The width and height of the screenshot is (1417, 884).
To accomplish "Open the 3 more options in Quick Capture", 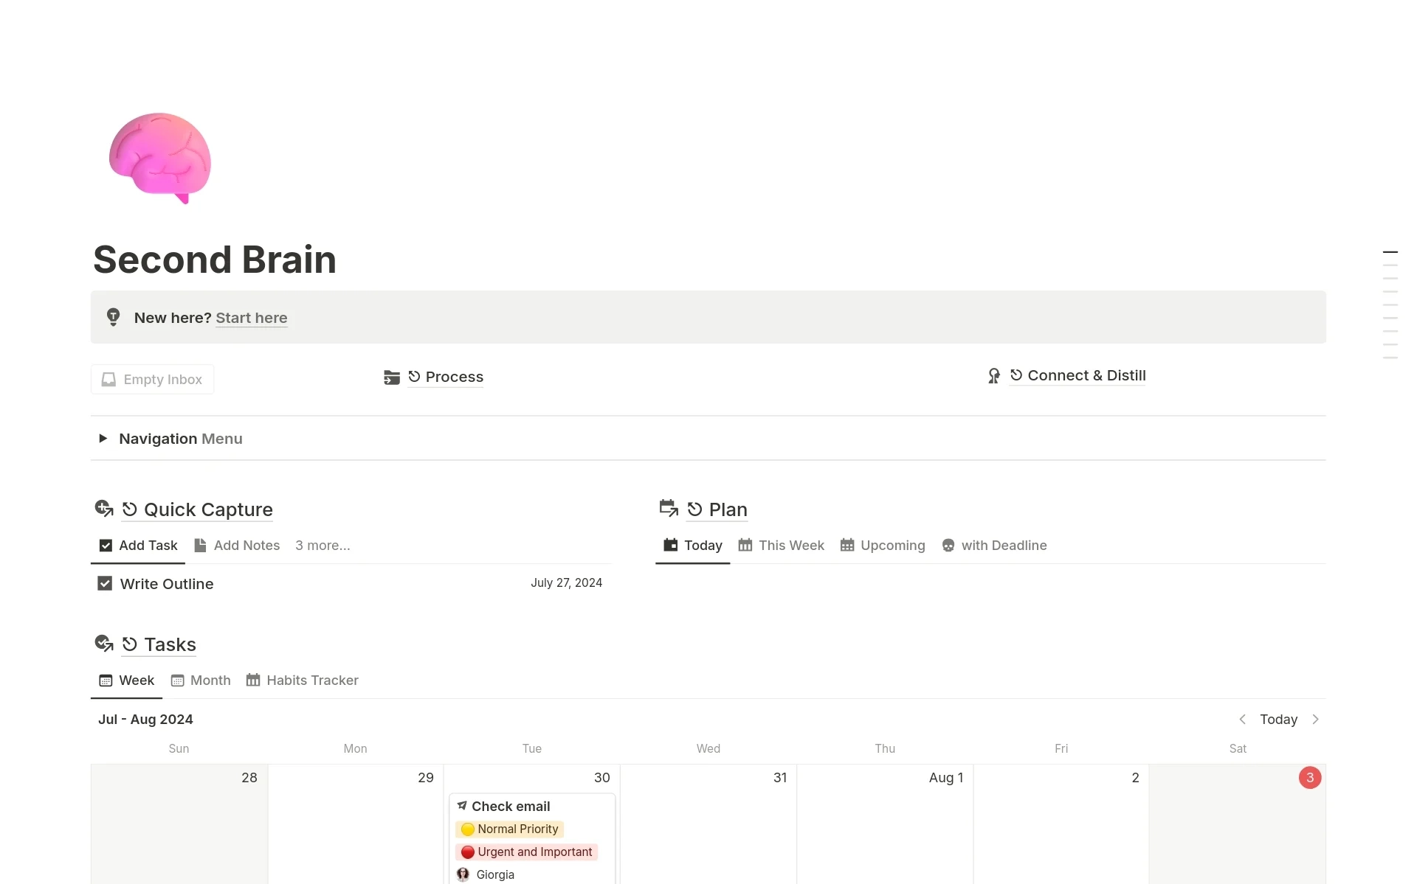I will click(x=322, y=545).
